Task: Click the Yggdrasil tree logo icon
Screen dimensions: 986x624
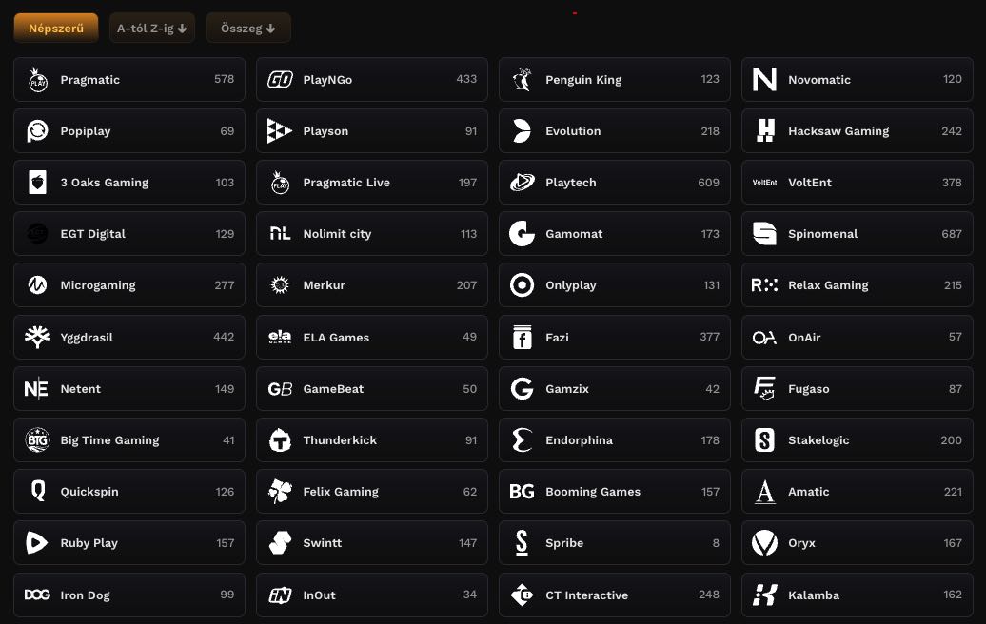Action: (38, 338)
